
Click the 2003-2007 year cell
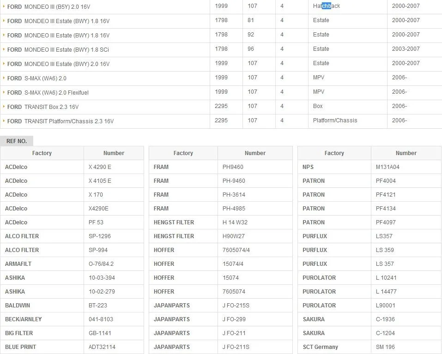point(406,49)
